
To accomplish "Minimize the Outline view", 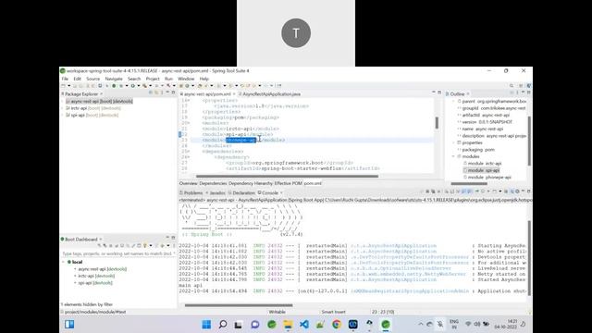I will (x=524, y=92).
